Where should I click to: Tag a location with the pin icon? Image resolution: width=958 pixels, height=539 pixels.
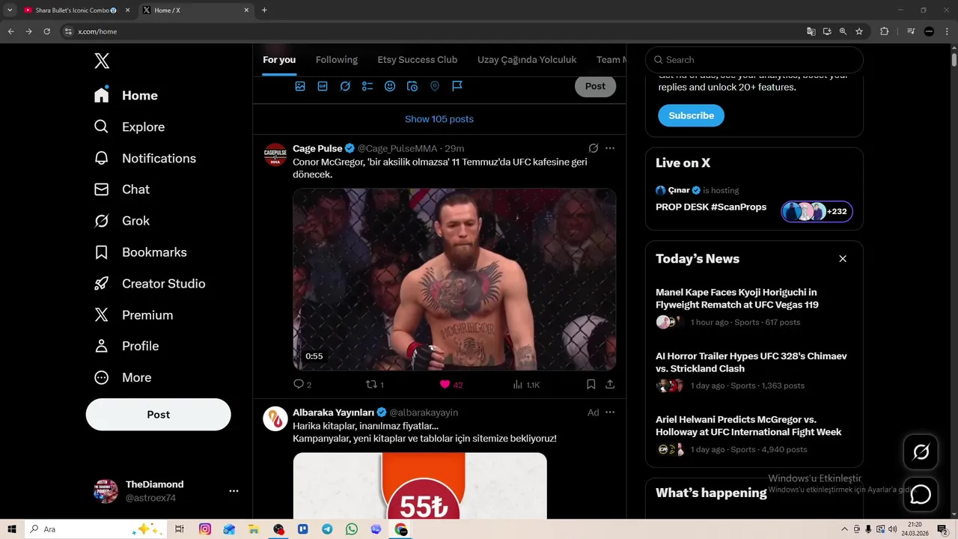pyautogui.click(x=434, y=86)
